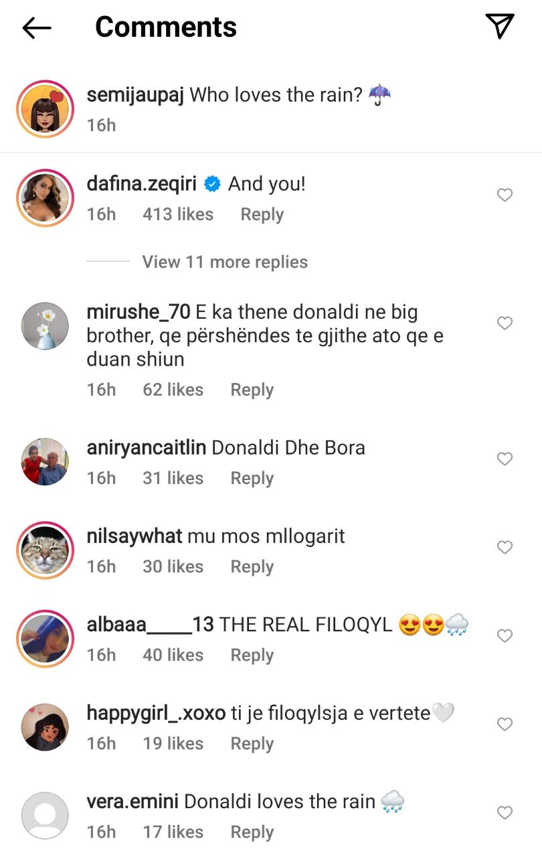
Task: Open the dafina.zeqiri username link
Action: pyautogui.click(x=141, y=183)
